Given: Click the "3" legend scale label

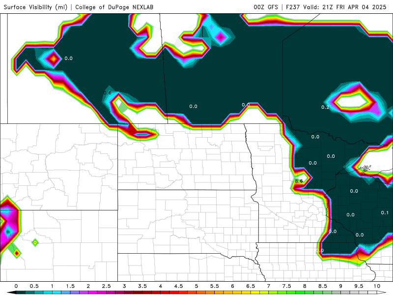Looking at the screenshot, I should coord(124,286).
